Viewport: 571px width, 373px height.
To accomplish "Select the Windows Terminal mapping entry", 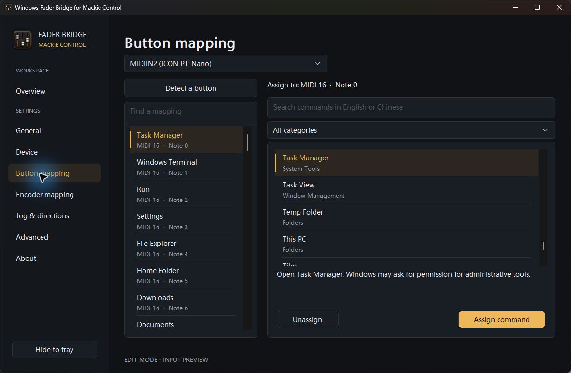I will (x=186, y=167).
